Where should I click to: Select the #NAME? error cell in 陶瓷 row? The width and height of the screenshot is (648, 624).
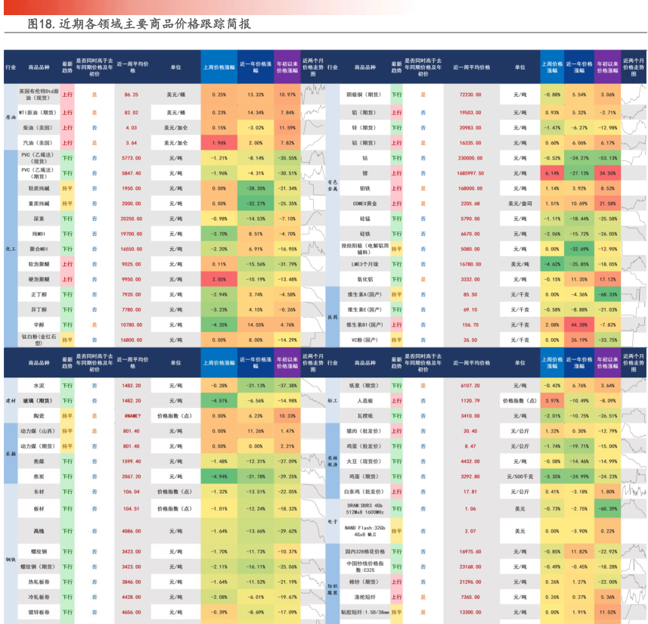click(x=132, y=415)
